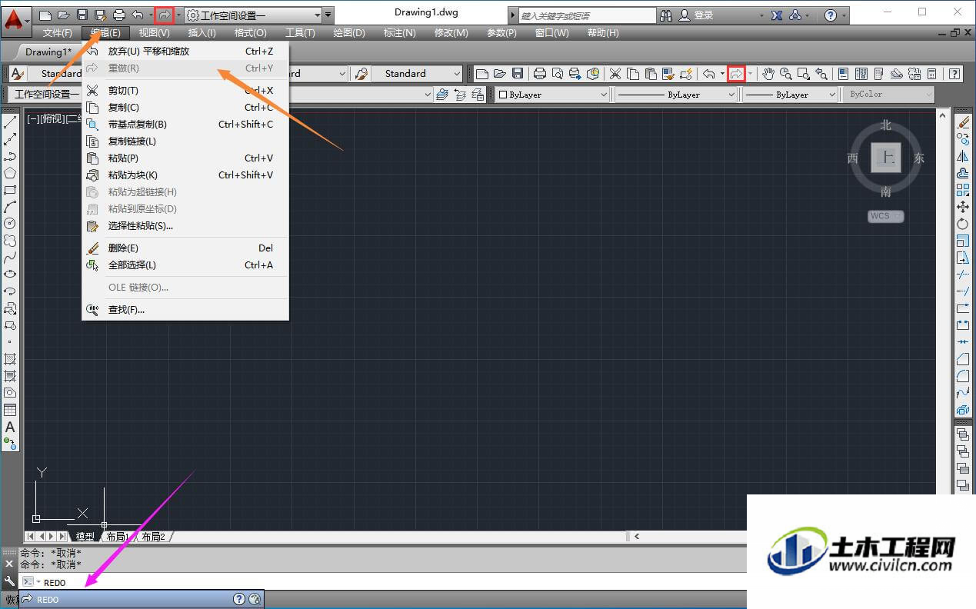The image size is (976, 609).
Task: Select the Ellipse draw tool
Action: [10, 275]
